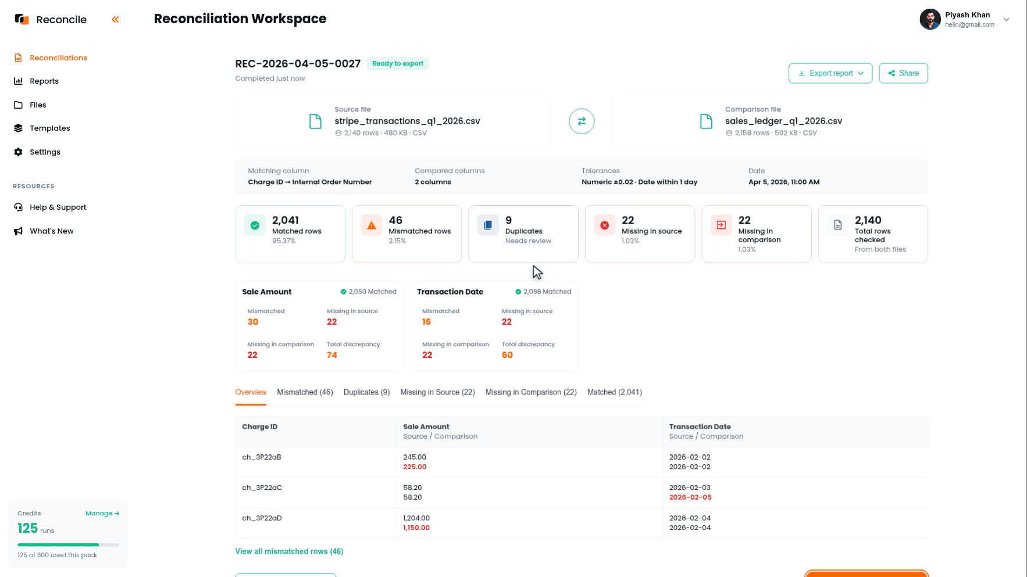Click the 2,041 Matched rows card
The image size is (1027, 577).
point(290,234)
